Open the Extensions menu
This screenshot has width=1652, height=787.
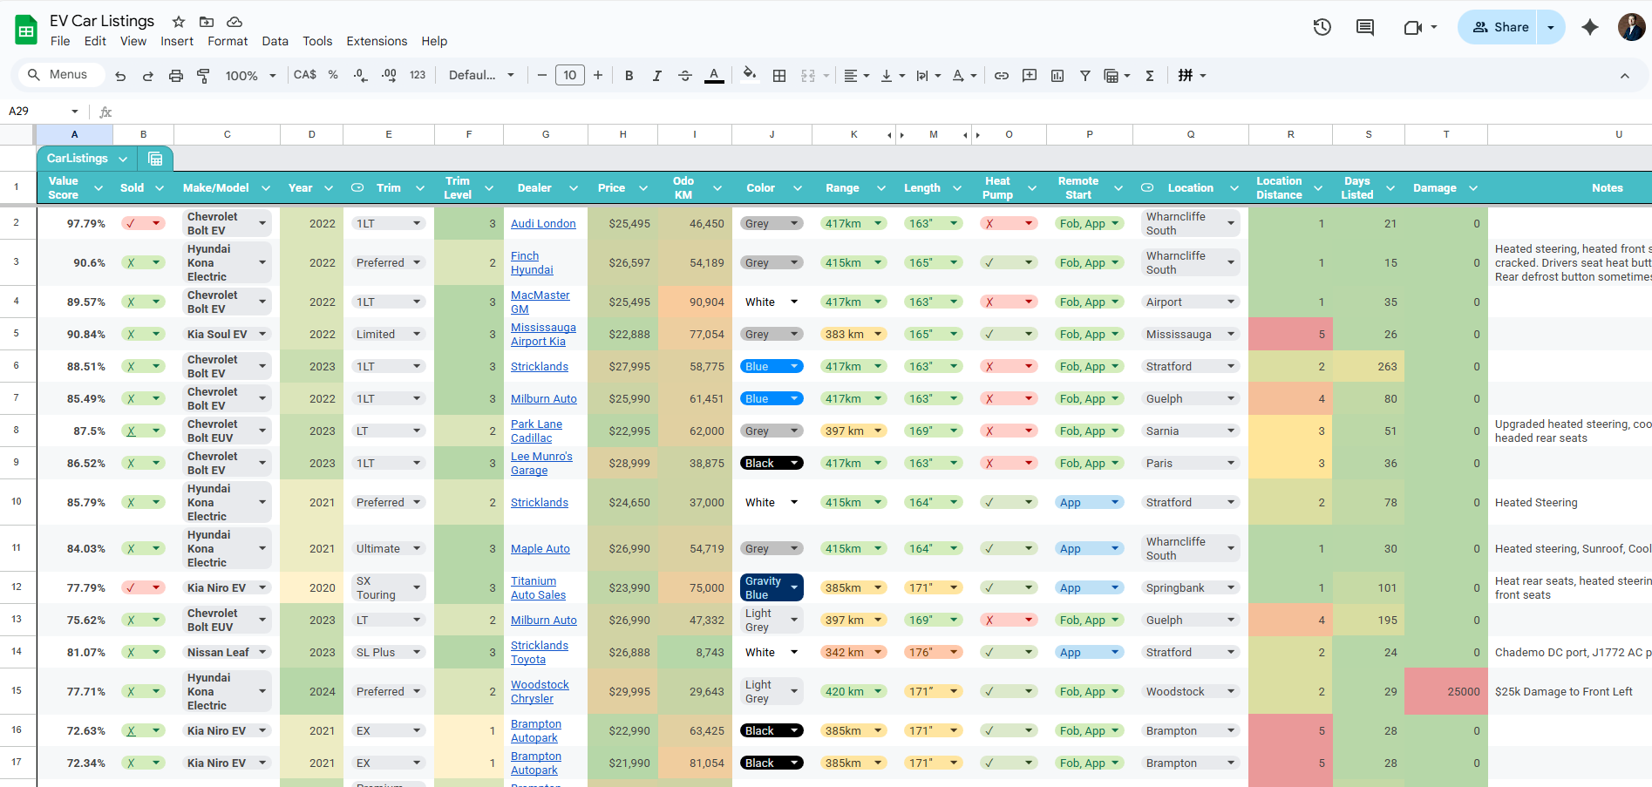tap(377, 41)
